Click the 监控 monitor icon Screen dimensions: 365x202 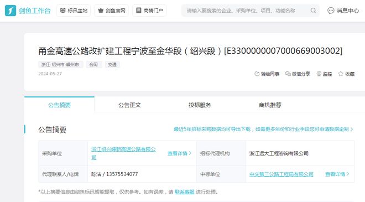click(x=319, y=74)
